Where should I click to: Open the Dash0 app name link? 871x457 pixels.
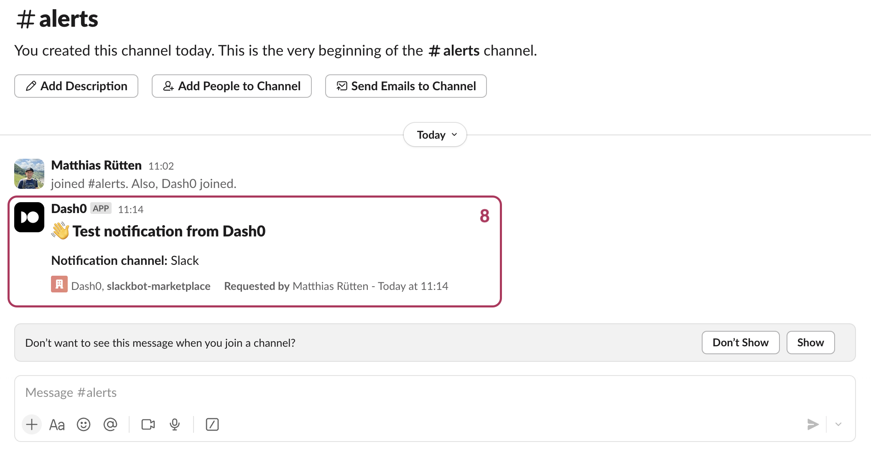coord(69,208)
